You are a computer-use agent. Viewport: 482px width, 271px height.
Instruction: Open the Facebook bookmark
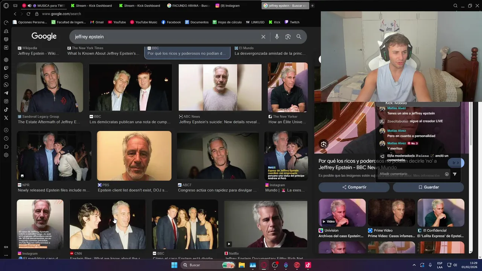[x=171, y=22]
